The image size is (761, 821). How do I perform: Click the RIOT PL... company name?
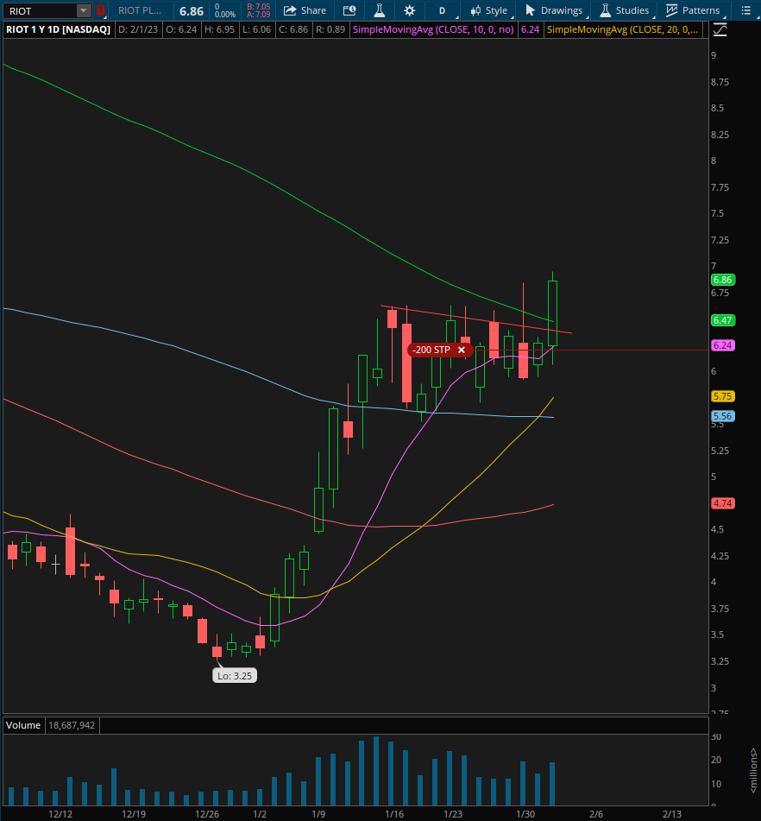(x=140, y=10)
